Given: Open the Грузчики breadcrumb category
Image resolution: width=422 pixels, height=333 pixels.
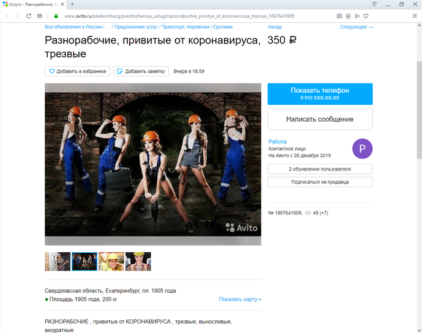Looking at the screenshot, I should [222, 27].
